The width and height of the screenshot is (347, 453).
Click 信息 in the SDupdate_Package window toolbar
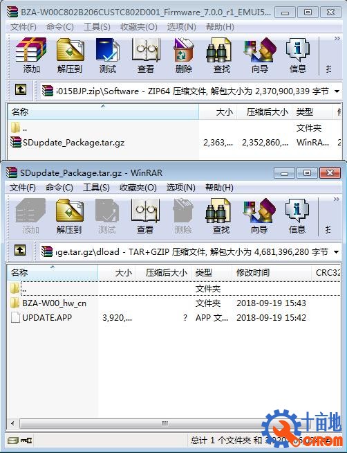pos(297,216)
